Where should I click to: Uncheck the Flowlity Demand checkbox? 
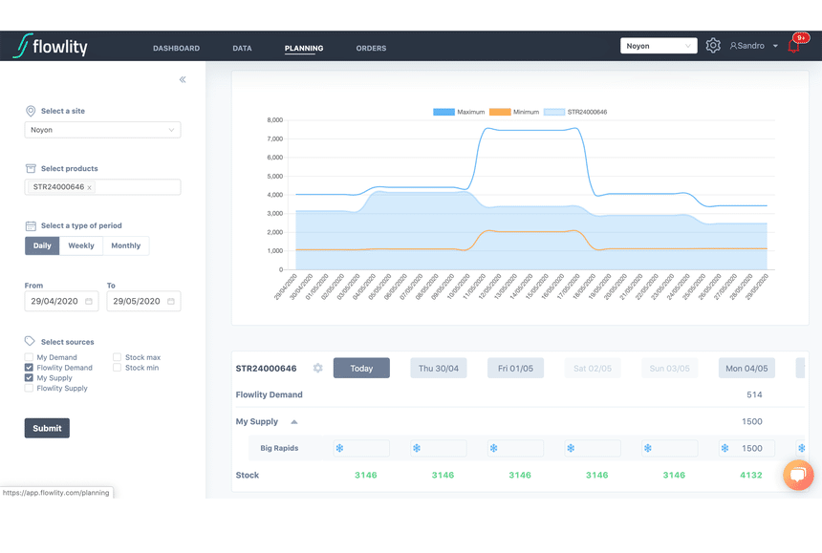coord(29,368)
